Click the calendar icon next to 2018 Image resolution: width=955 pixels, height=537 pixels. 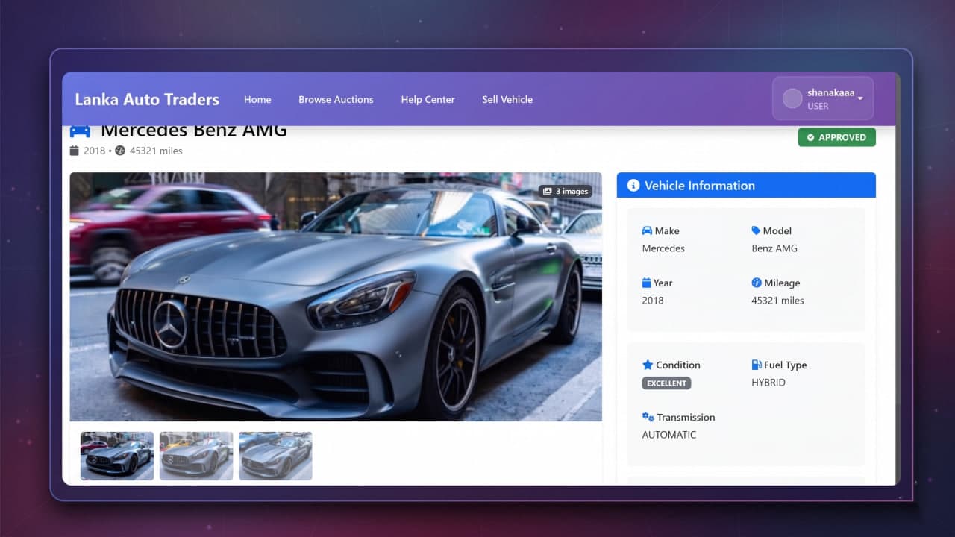[x=74, y=151]
